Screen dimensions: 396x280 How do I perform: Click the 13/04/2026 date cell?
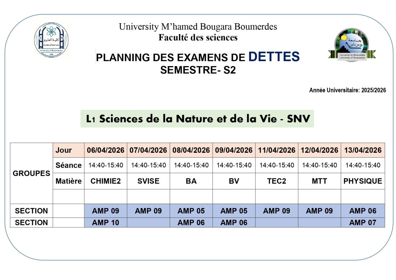(x=363, y=150)
